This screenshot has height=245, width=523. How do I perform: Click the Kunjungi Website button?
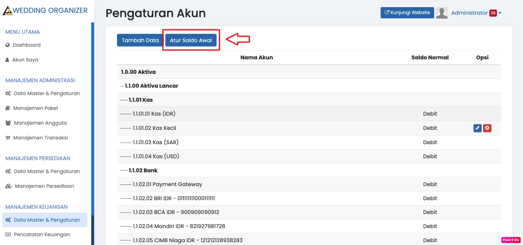[x=407, y=13]
